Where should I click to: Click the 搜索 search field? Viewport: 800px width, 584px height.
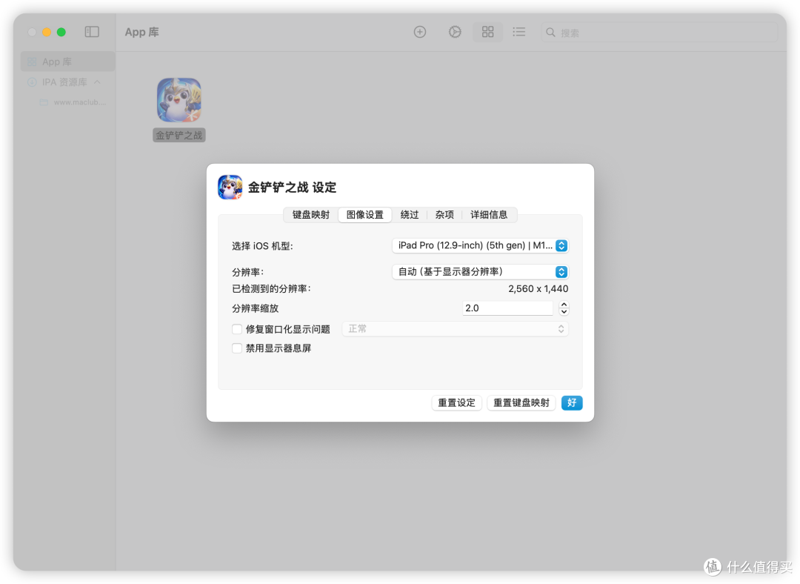tap(659, 33)
